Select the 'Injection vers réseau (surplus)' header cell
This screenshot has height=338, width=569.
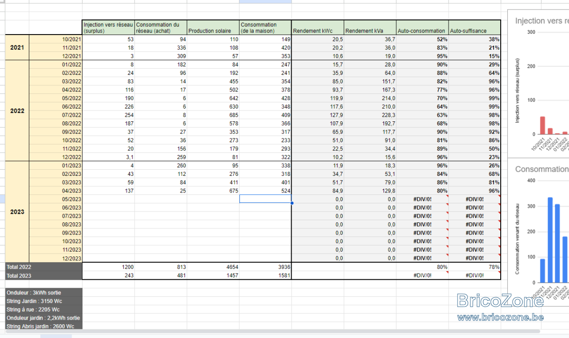[109, 27]
